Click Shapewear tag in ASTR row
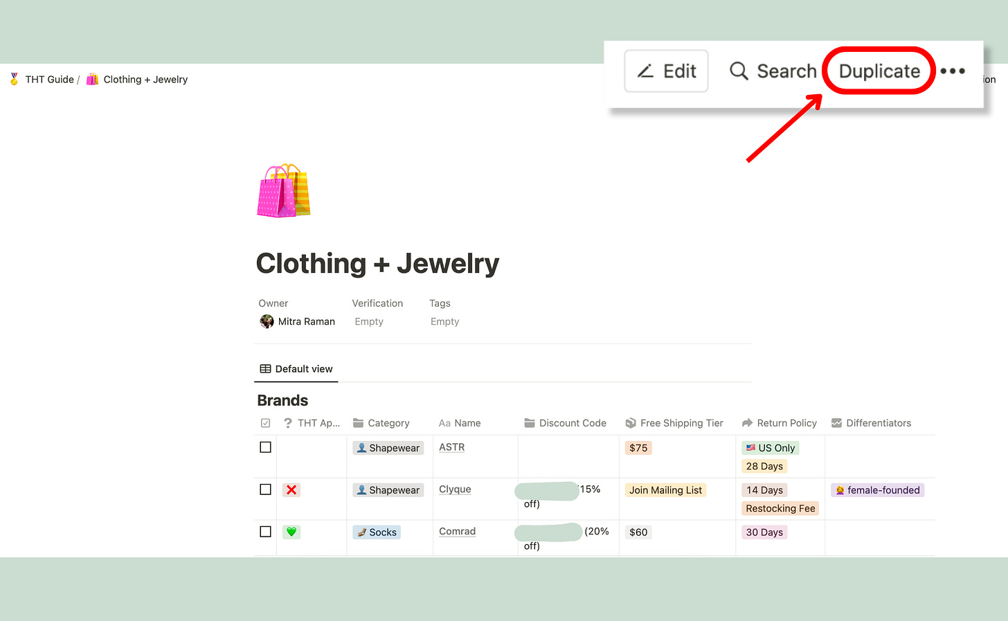Image resolution: width=1008 pixels, height=621 pixels. pyautogui.click(x=388, y=448)
